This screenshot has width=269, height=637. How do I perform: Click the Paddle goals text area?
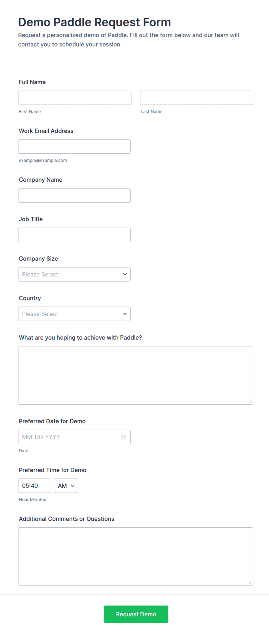(136, 375)
